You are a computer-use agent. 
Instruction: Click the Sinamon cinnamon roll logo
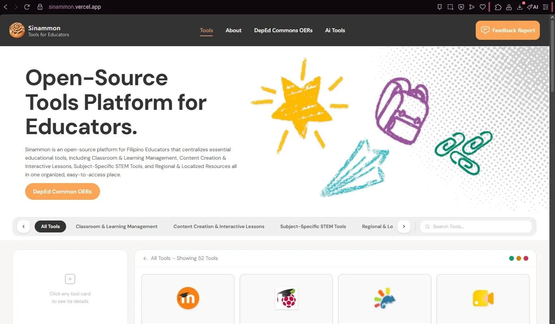(x=17, y=30)
